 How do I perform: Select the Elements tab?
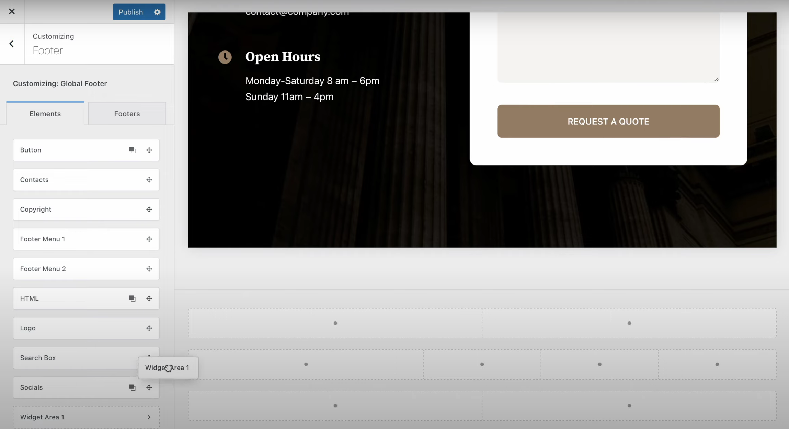click(45, 113)
